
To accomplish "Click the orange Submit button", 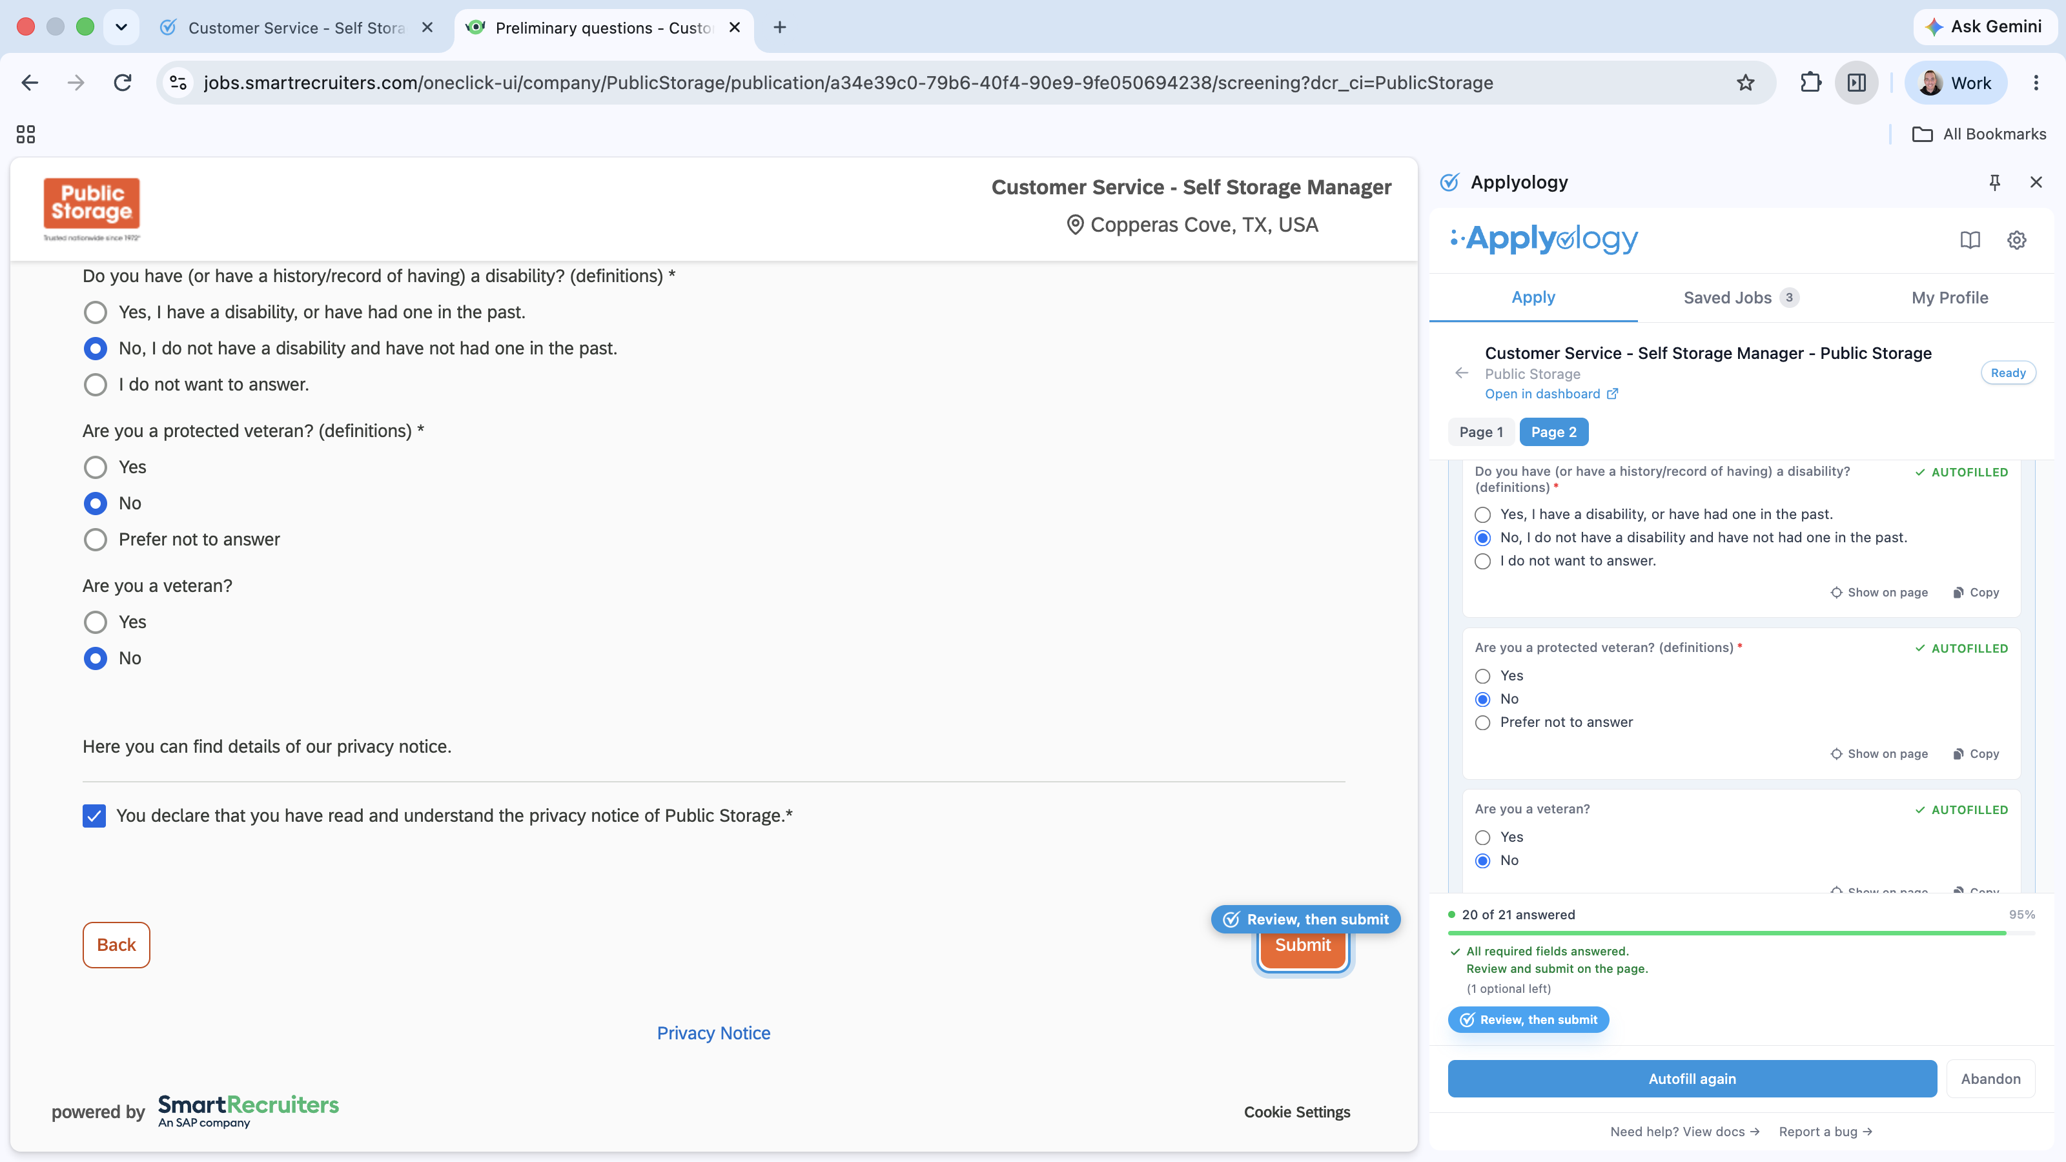I will [x=1302, y=950].
